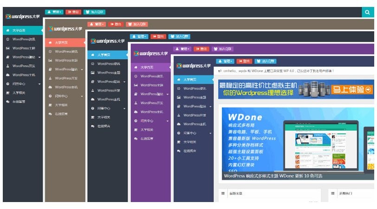The width and height of the screenshot is (377, 209).
Task: Select WordPress资讯 in rearmost gray window sidebar
Action: coord(23,39)
